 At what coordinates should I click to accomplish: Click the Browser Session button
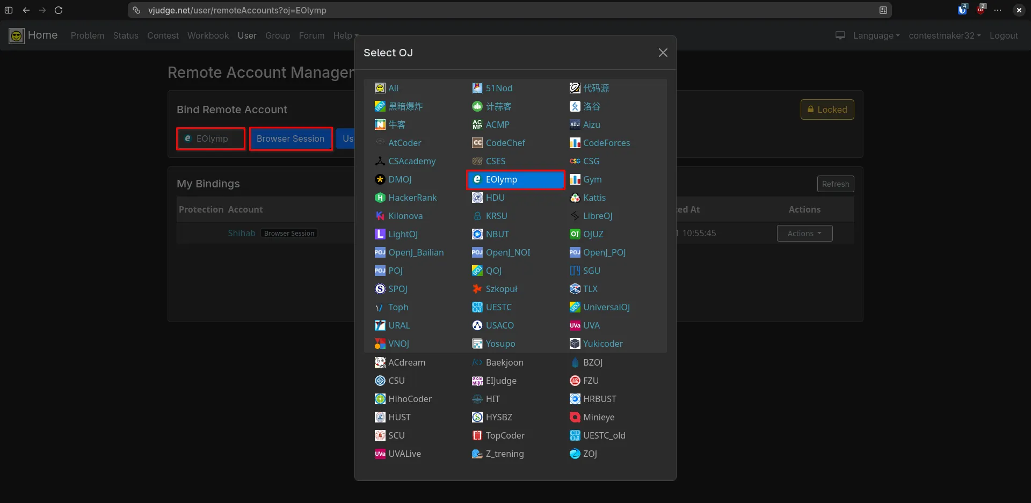(291, 138)
